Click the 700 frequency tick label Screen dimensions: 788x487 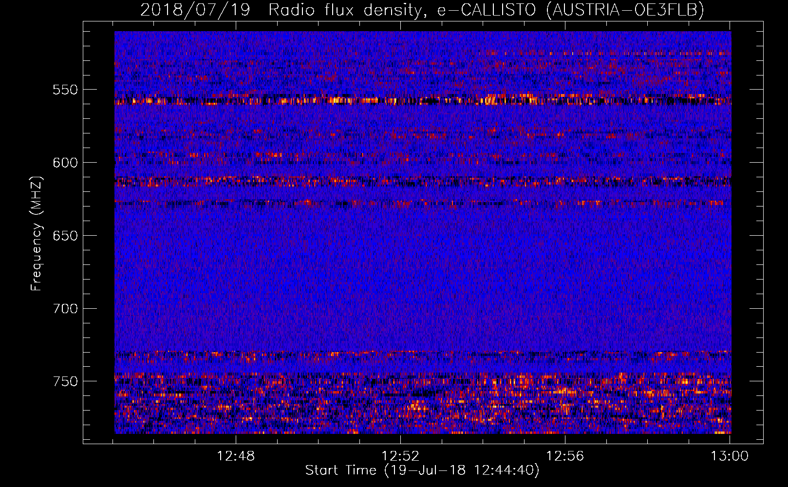tap(65, 309)
